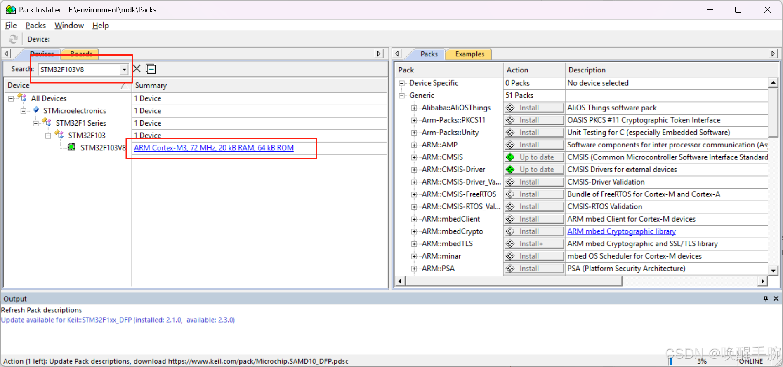Click left scroll arrow of the Devices tab strip
The height and width of the screenshot is (367, 783).
(7, 54)
